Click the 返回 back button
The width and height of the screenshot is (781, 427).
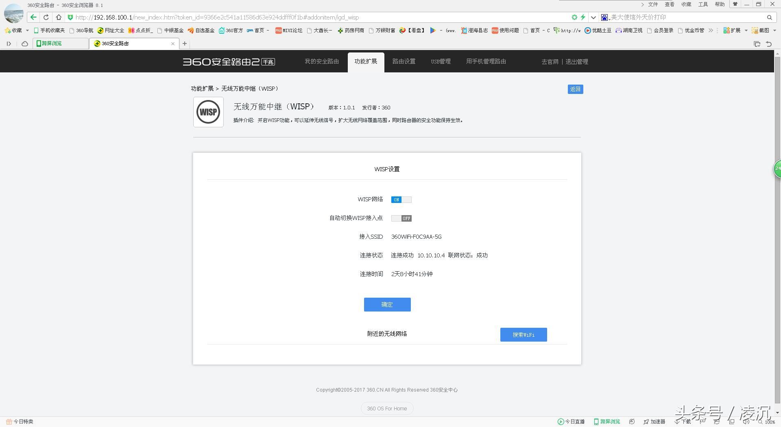pos(575,89)
